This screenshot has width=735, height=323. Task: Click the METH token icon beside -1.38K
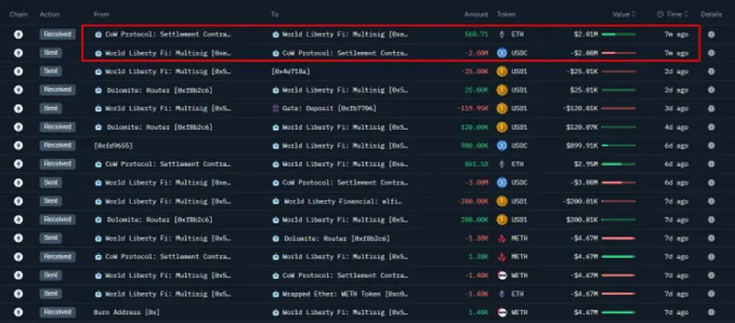tap(502, 238)
